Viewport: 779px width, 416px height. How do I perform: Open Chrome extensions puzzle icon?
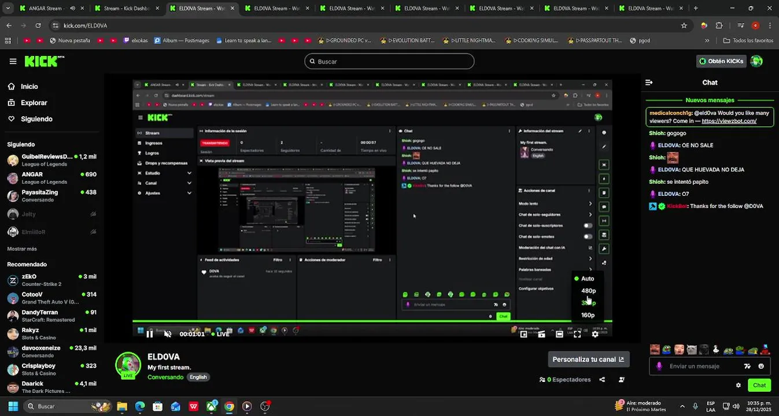coord(719,25)
